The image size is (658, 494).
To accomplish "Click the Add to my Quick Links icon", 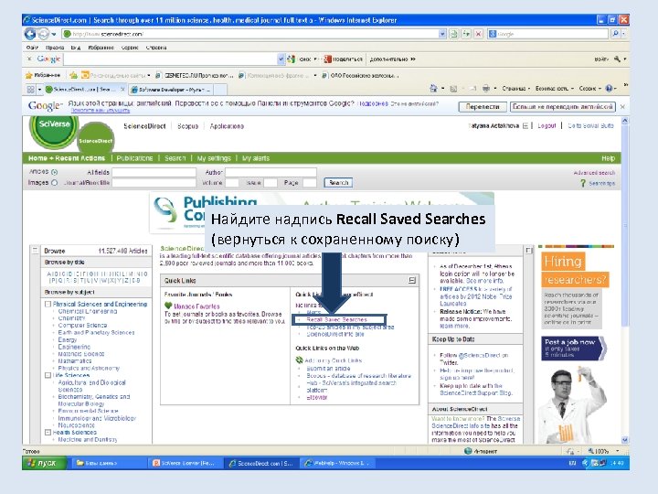I will pos(299,360).
